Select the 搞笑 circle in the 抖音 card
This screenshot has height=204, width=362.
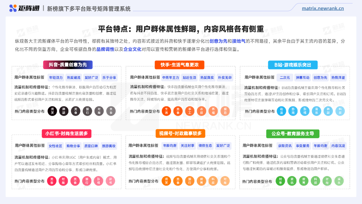point(52,111)
